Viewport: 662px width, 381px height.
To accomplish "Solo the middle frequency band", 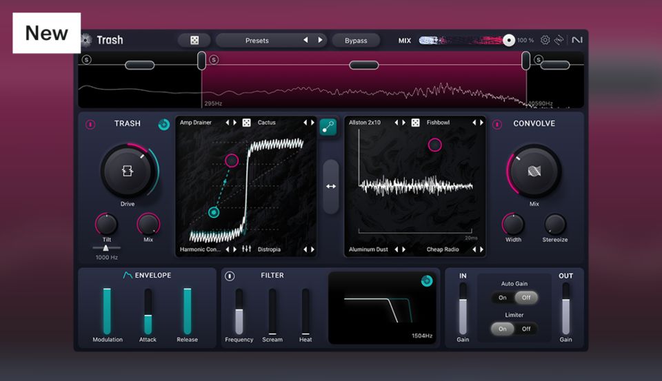I will tap(214, 60).
